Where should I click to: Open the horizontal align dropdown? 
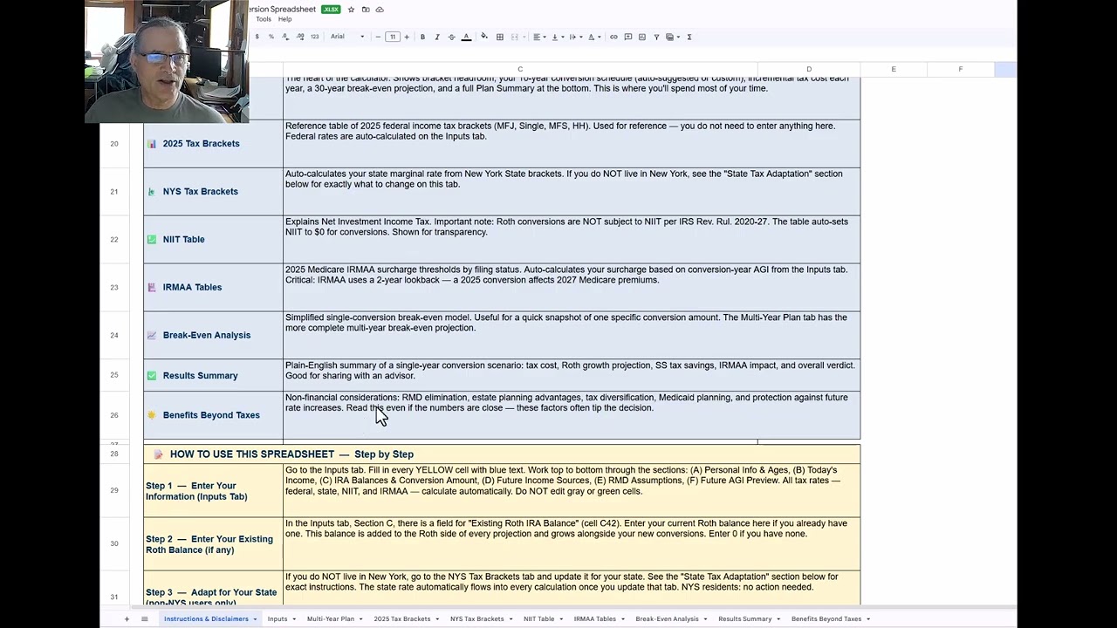[539, 37]
